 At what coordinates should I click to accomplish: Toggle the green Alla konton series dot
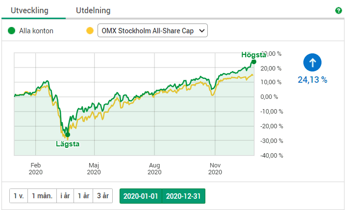(12, 31)
